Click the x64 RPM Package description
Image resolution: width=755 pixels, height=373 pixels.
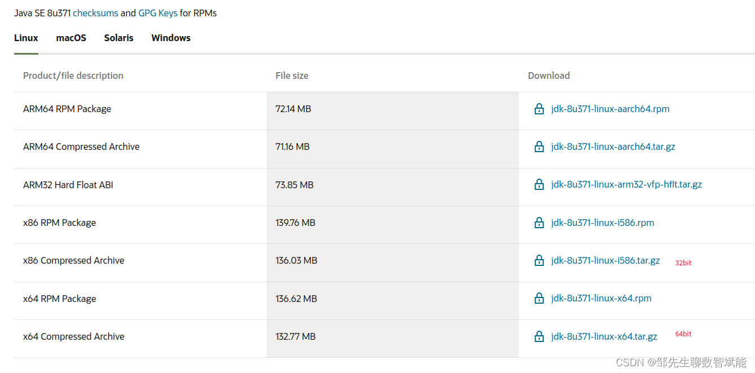tap(60, 299)
